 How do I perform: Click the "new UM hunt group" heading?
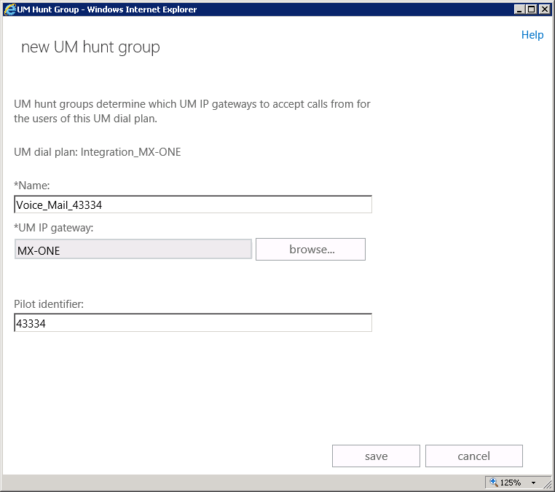90,47
